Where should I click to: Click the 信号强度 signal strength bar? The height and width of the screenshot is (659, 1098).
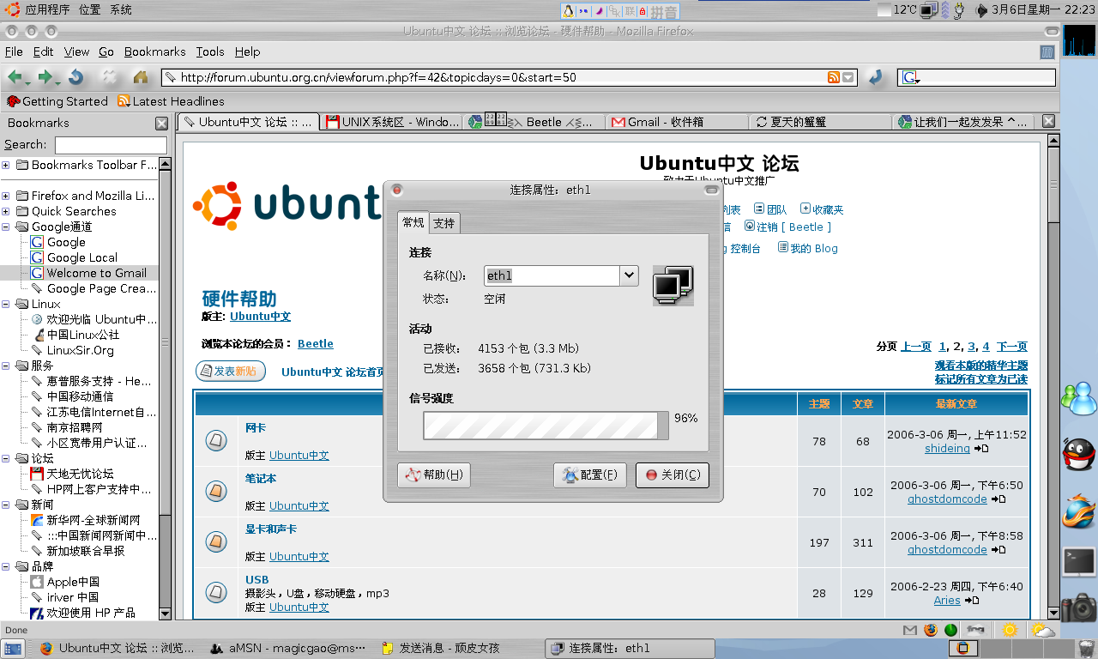point(546,425)
